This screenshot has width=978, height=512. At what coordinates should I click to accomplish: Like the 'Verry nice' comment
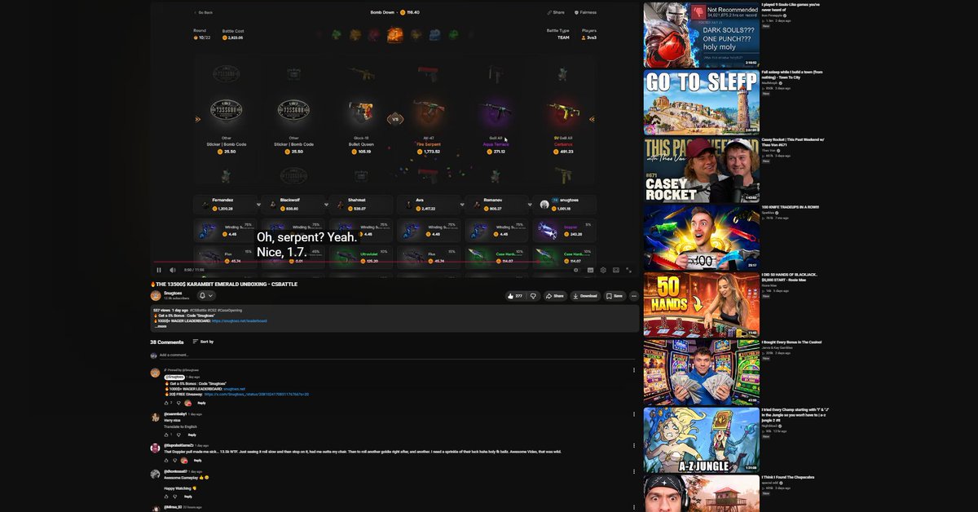166,435
